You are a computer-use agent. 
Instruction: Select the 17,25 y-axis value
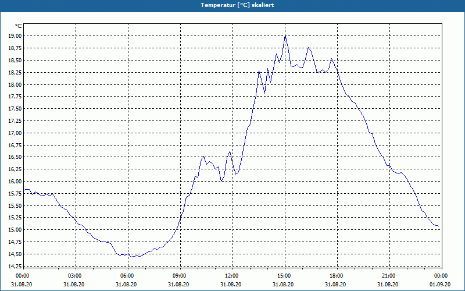pyautogui.click(x=16, y=121)
